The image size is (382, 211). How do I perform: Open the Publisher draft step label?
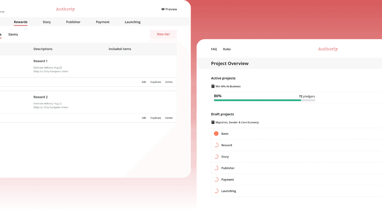tap(228, 168)
